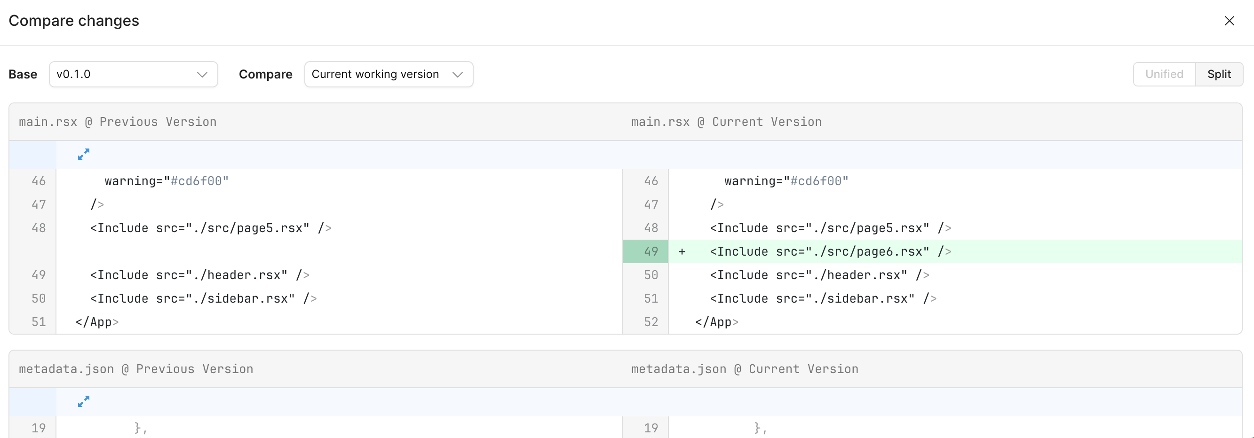Click the added page6.rsx include line
Image resolution: width=1254 pixels, height=438 pixels.
[x=830, y=252]
